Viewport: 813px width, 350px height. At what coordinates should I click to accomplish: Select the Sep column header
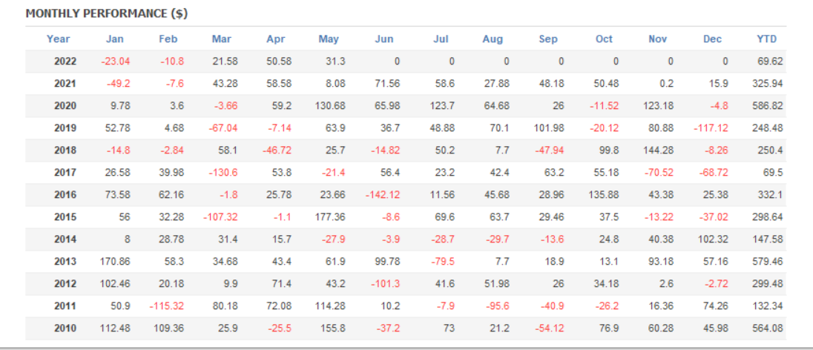coord(548,39)
